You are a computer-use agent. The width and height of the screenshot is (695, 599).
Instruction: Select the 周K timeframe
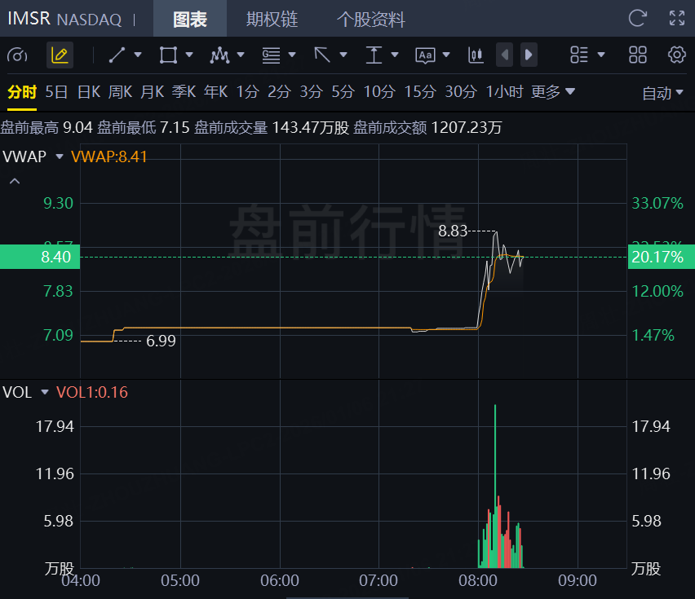coord(120,92)
